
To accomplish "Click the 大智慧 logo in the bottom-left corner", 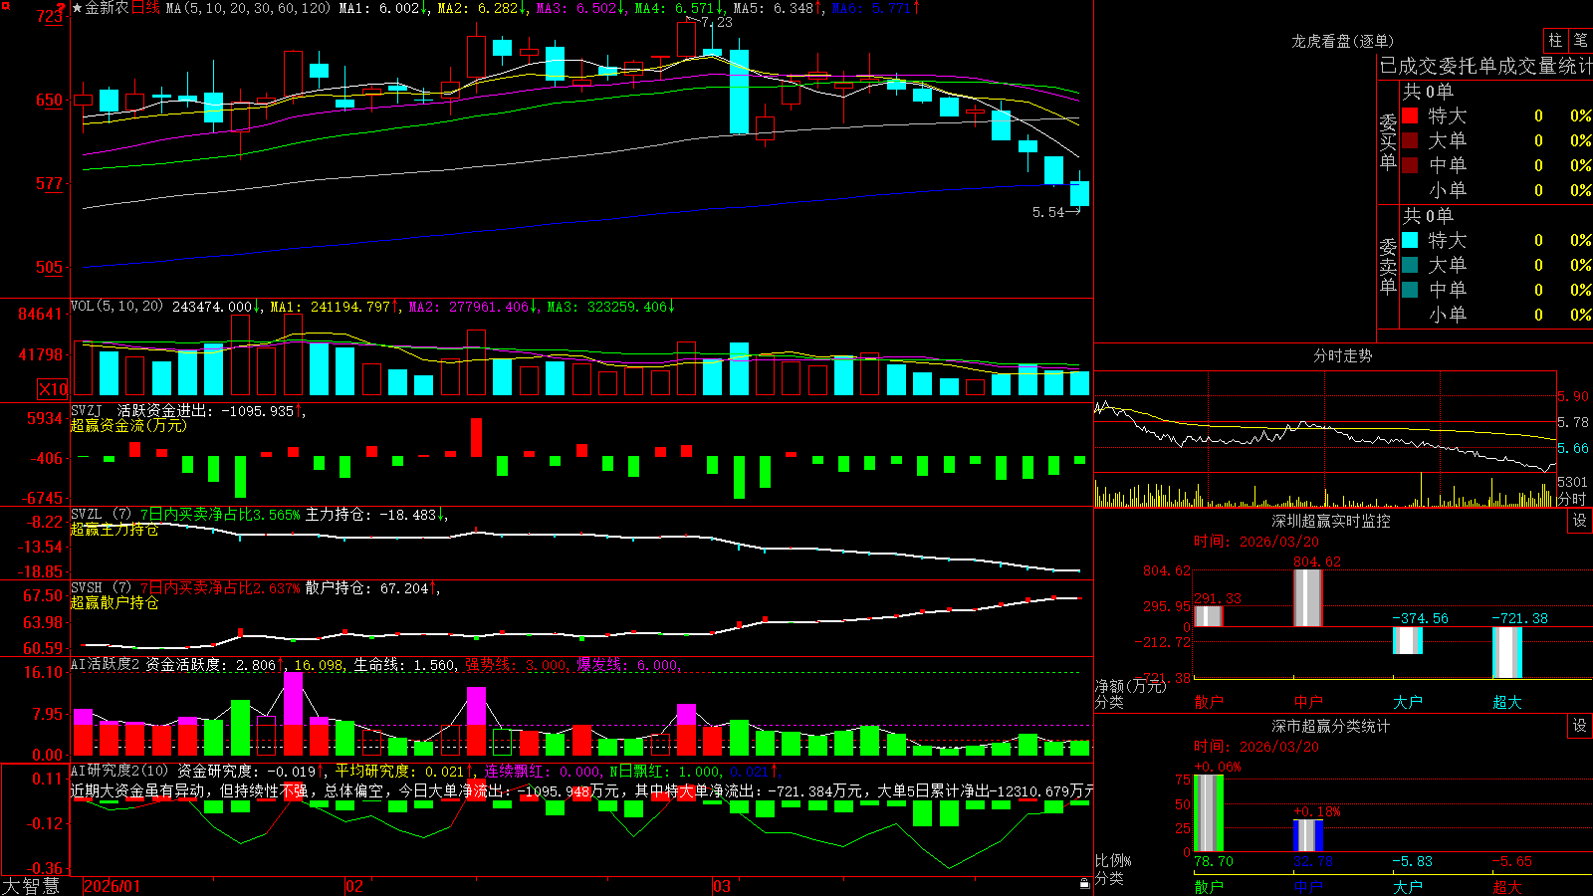I will click(31, 886).
